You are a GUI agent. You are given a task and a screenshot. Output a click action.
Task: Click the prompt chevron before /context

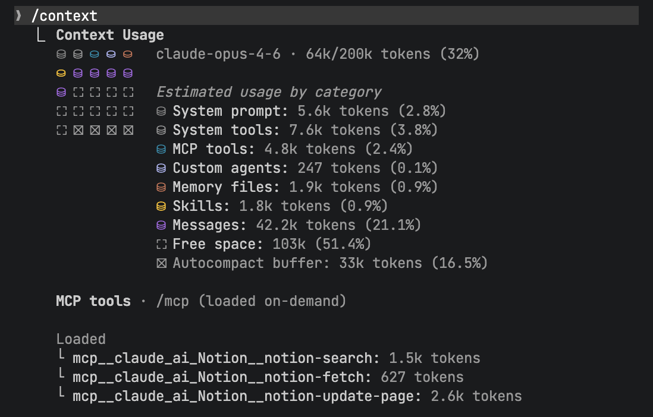[x=18, y=15]
